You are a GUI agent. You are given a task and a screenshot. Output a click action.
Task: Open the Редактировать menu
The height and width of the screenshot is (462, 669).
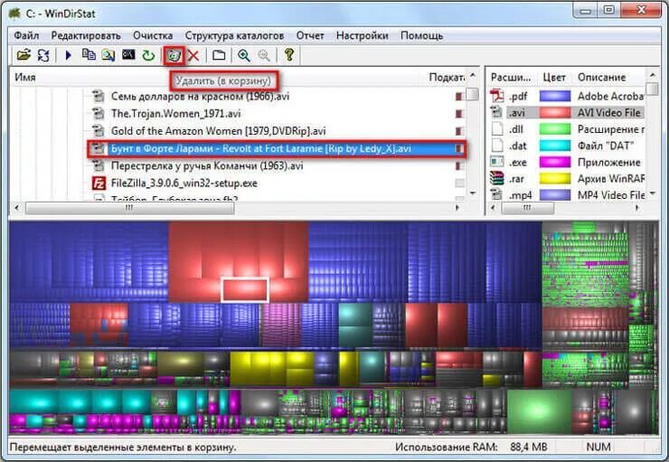click(86, 35)
